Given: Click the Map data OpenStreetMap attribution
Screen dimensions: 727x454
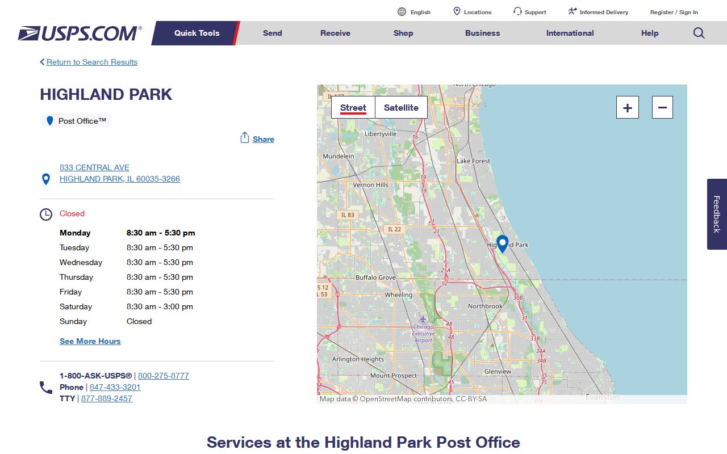Looking at the screenshot, I should click(x=403, y=399).
